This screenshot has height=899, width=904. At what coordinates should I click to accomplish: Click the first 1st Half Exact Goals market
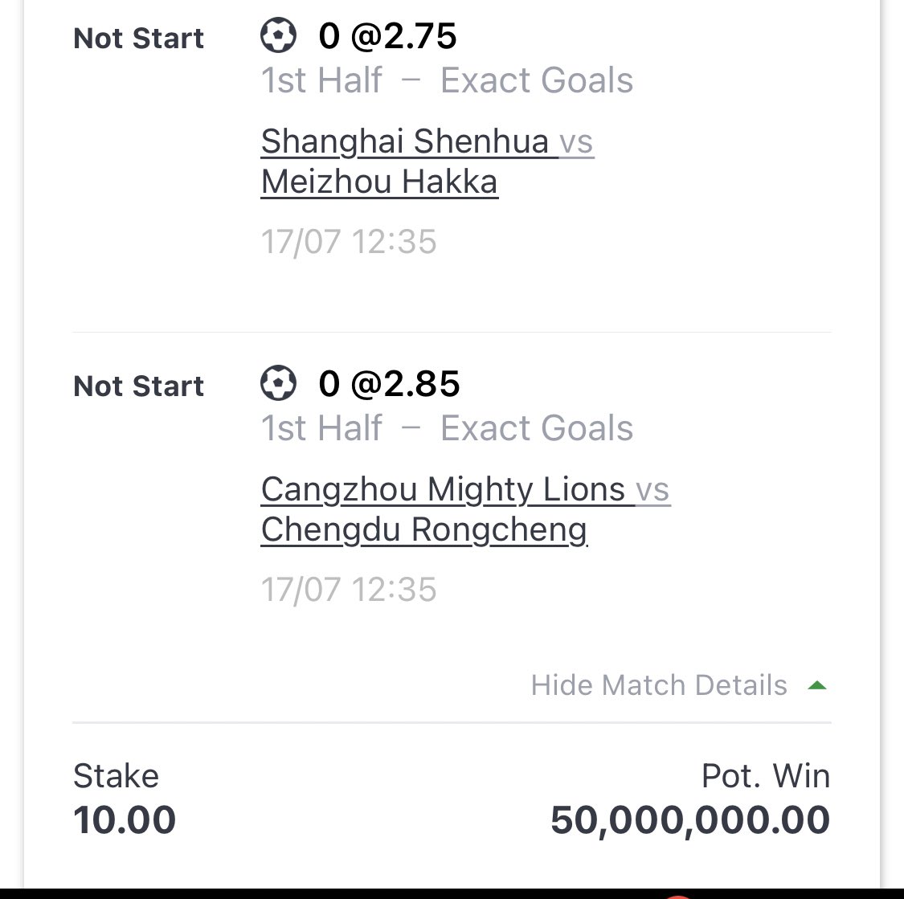(x=447, y=80)
